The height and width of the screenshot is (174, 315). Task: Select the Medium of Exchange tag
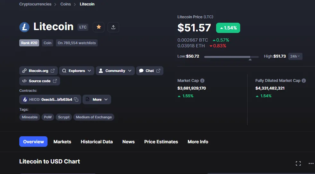pos(94,117)
